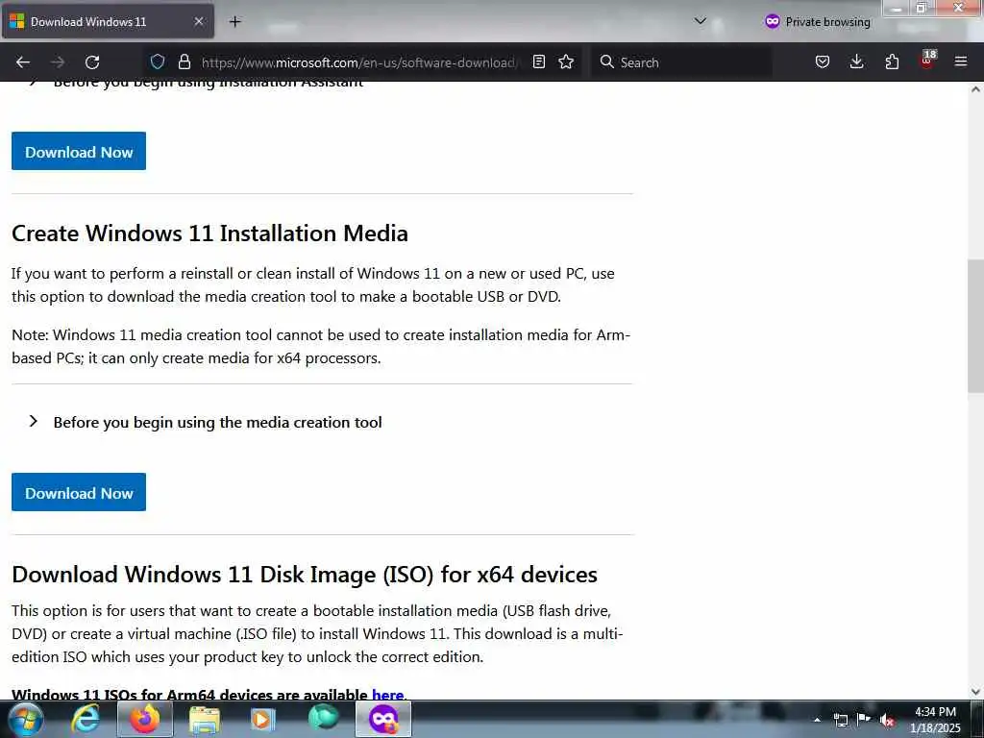The height and width of the screenshot is (738, 984).
Task: Launch Internet Explorer from taskbar
Action: pos(86,719)
